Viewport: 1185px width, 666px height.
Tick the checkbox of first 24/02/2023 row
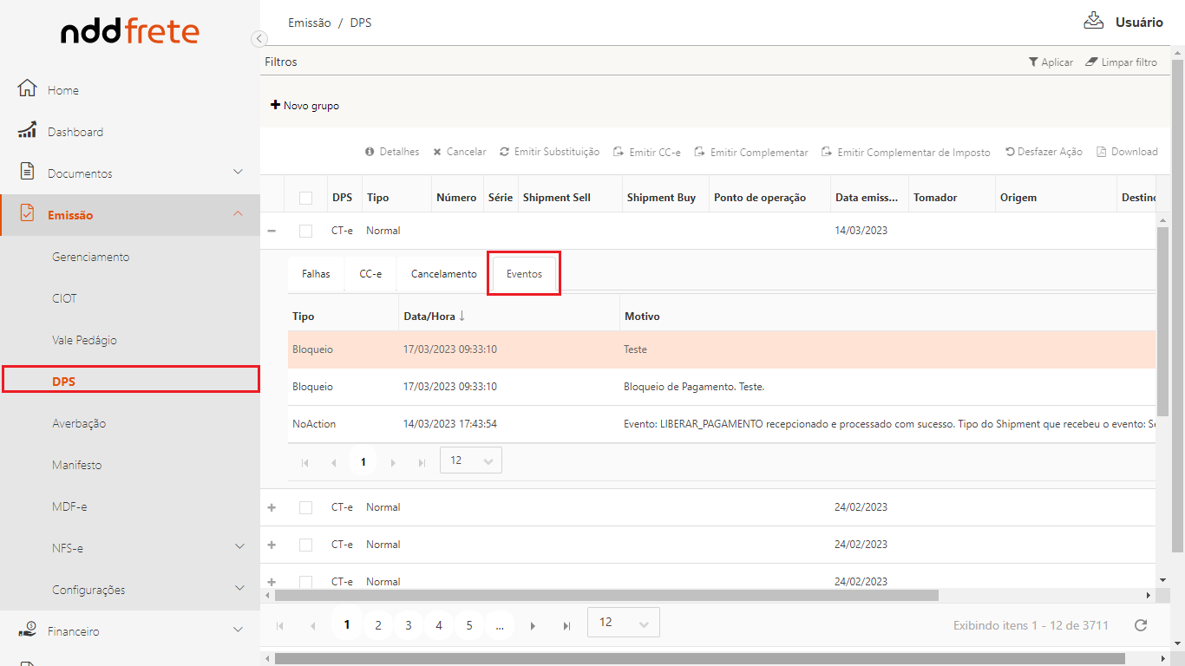305,507
